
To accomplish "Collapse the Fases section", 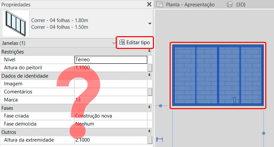I will tap(149, 108).
